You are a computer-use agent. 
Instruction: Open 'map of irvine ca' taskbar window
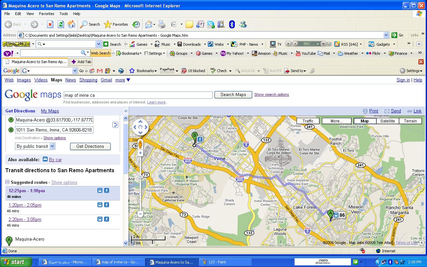tap(118, 262)
